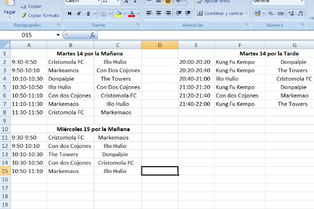Screen dimensions: 314x209
Task: Select row 15 header
Action: (x=5, y=171)
